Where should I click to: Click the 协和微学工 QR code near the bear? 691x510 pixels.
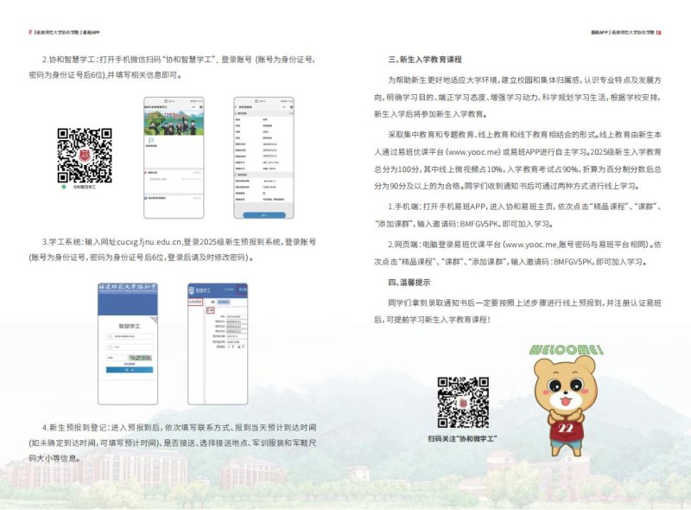pyautogui.click(x=463, y=402)
